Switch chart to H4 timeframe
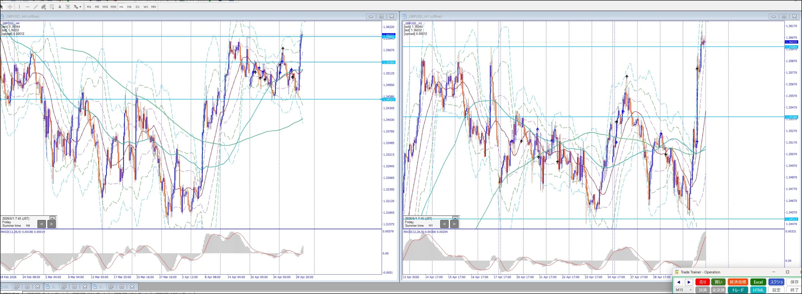Image resolution: width=802 pixels, height=294 pixels. [129, 7]
